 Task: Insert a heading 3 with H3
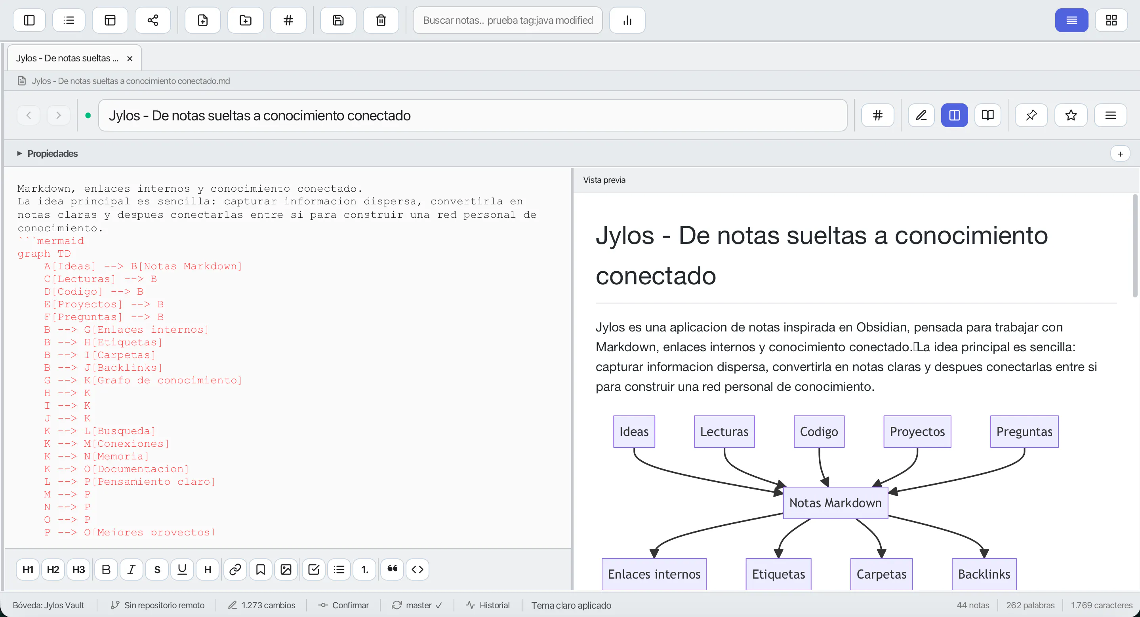pyautogui.click(x=79, y=569)
